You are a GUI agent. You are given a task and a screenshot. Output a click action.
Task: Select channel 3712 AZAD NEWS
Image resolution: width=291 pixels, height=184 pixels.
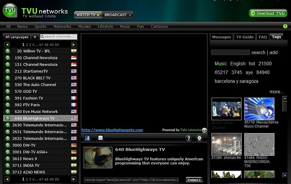[x=41, y=172]
